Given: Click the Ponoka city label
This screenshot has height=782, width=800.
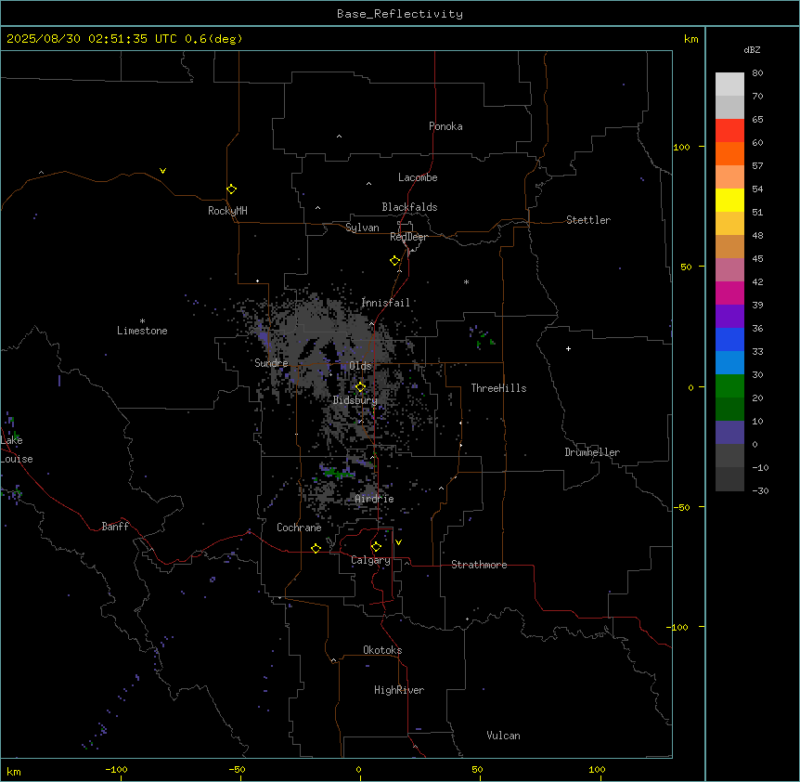Looking at the screenshot, I should click(x=445, y=126).
